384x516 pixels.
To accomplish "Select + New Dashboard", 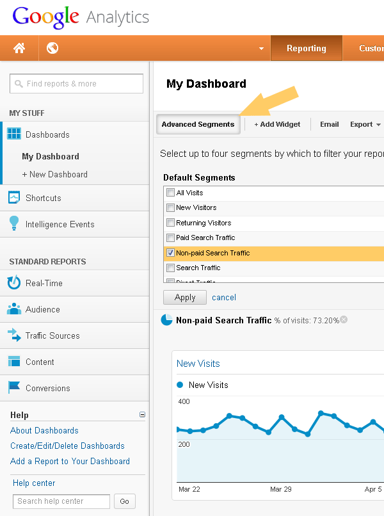I will (x=54, y=174).
